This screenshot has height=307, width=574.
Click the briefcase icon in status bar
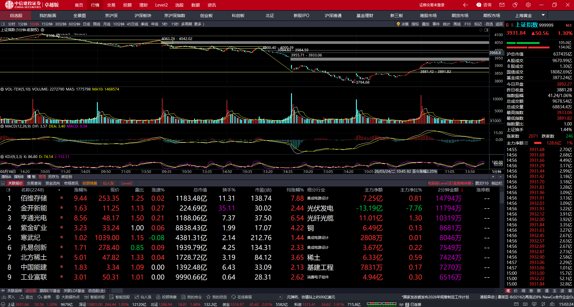point(552,304)
